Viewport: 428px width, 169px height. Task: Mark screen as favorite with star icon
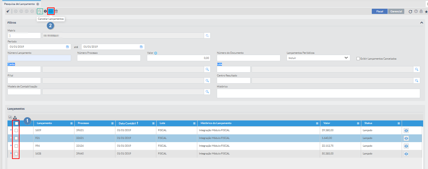pos(426,12)
